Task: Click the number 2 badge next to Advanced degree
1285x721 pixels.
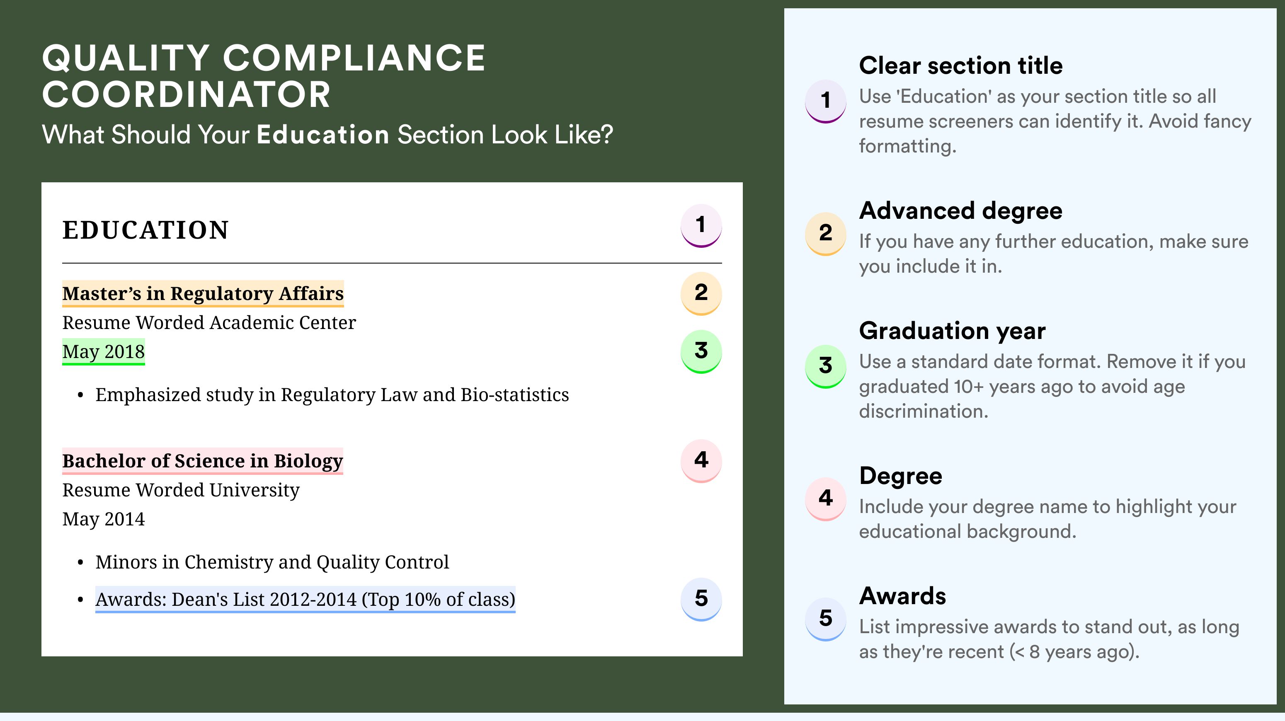Action: pyautogui.click(x=826, y=234)
